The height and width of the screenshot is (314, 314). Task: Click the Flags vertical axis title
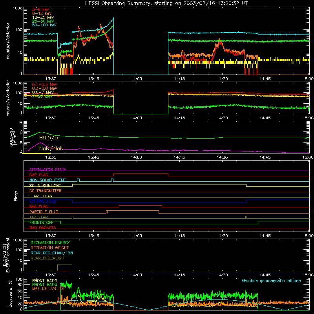[16, 196]
